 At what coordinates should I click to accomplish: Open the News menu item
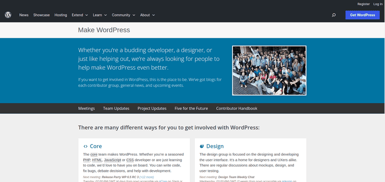click(x=24, y=15)
